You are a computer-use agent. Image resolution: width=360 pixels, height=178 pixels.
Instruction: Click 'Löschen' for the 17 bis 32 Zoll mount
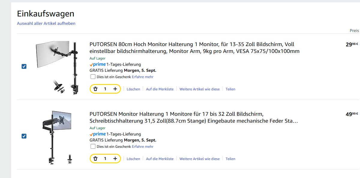[x=133, y=159]
